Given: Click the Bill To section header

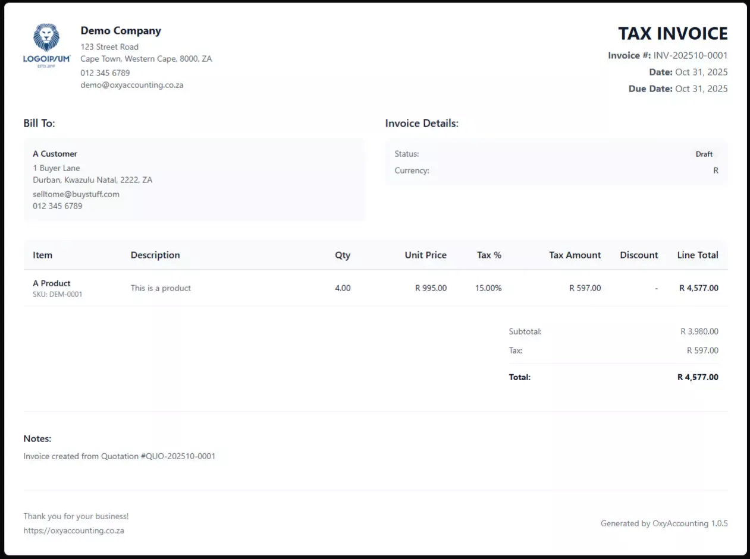Looking at the screenshot, I should pos(39,123).
